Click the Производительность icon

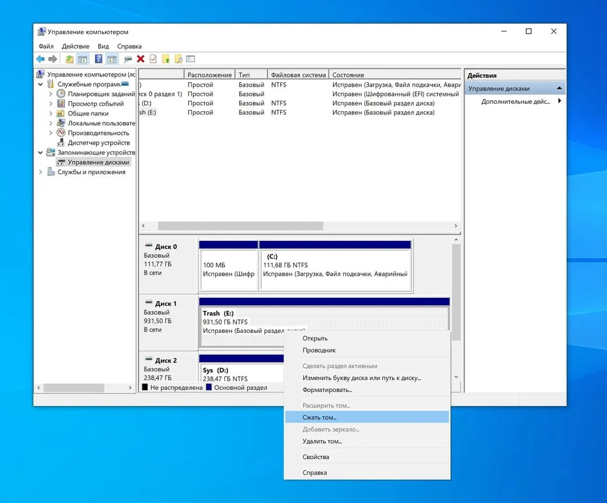pos(61,133)
